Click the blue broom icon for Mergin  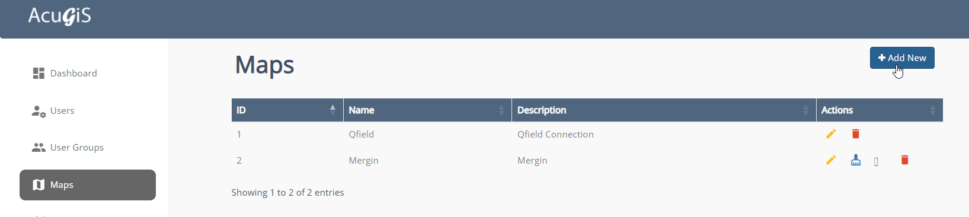(x=856, y=160)
